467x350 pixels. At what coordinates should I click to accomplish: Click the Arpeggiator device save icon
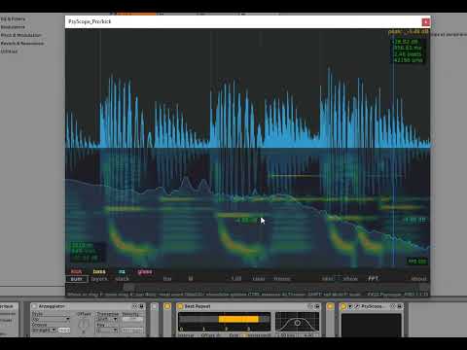point(141,306)
